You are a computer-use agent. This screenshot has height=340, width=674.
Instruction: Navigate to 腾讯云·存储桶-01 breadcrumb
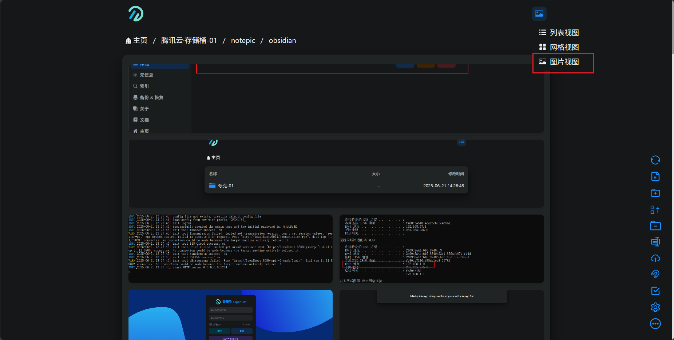coord(189,40)
